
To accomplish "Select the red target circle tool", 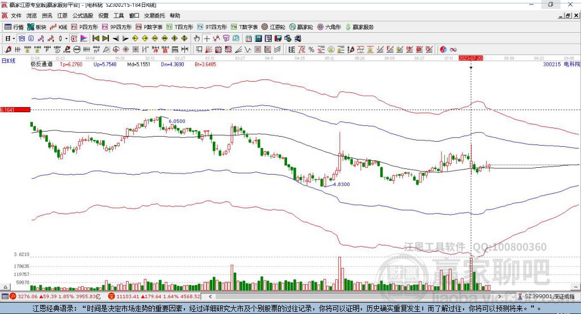I will click(x=116, y=49).
